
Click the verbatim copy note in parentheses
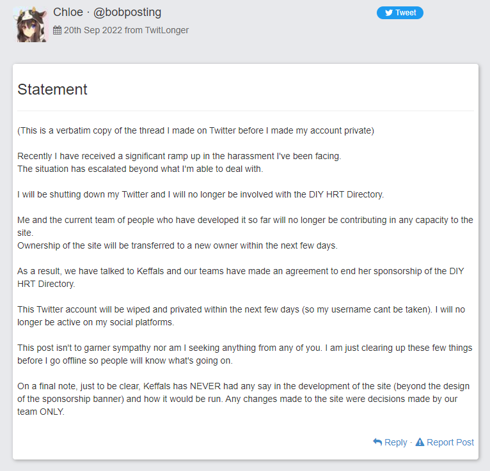click(196, 130)
